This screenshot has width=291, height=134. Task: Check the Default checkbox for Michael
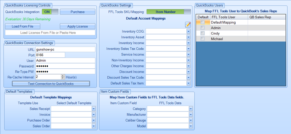(203, 39)
